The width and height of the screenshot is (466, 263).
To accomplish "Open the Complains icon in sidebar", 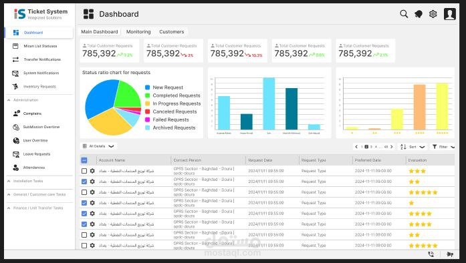I will pos(16,113).
